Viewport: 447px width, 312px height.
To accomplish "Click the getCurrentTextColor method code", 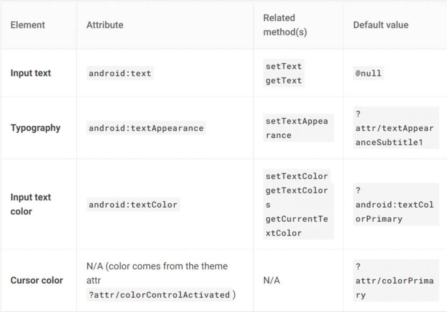I will 297,226.
